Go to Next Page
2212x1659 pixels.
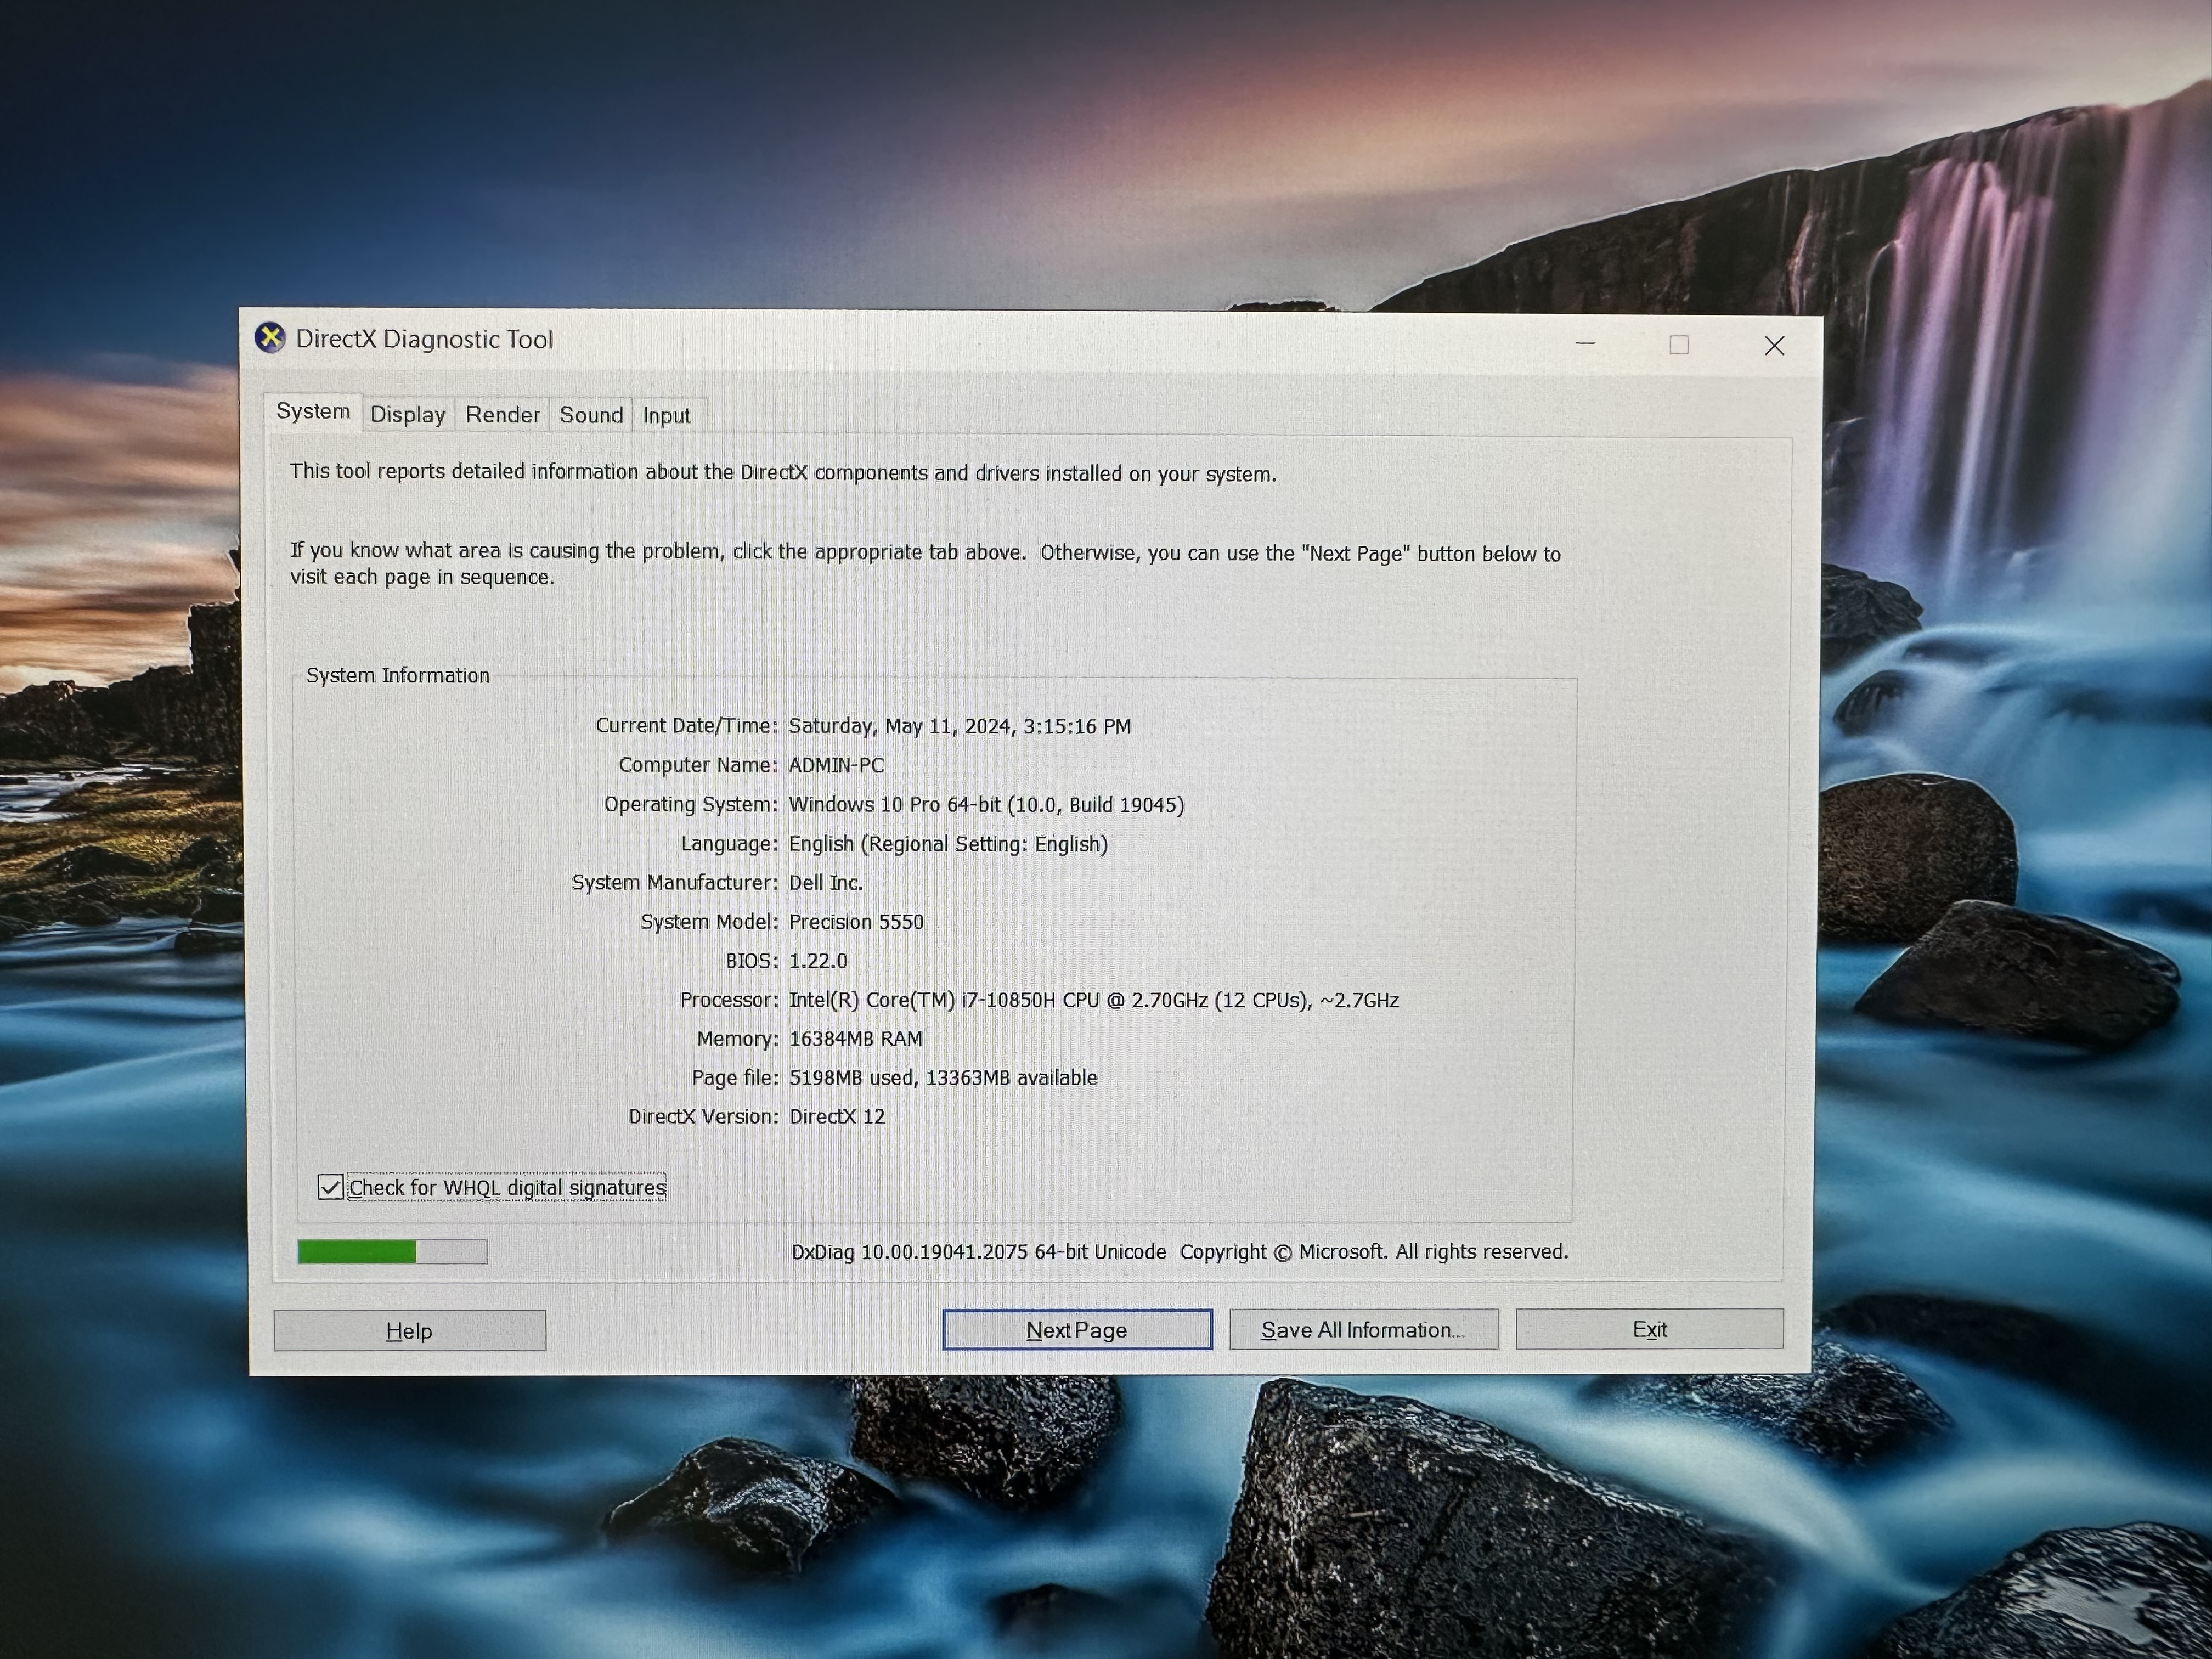[1077, 1329]
